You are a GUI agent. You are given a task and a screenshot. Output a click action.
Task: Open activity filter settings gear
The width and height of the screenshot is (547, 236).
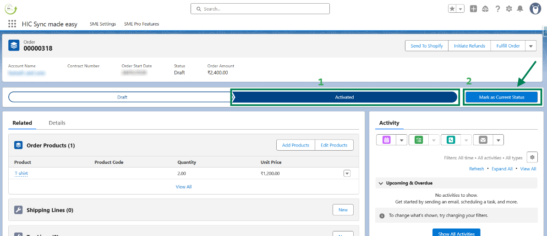coord(532,157)
